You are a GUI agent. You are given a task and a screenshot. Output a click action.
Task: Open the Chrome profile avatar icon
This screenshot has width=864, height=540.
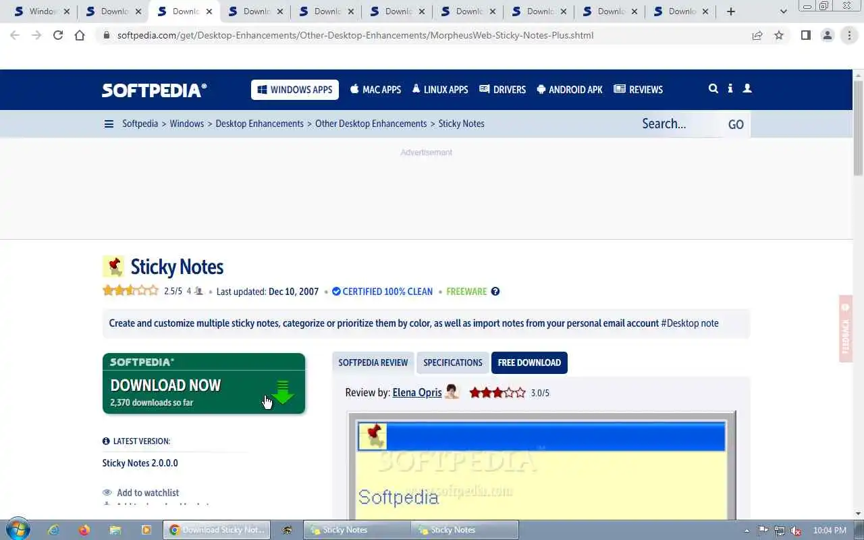(x=828, y=35)
